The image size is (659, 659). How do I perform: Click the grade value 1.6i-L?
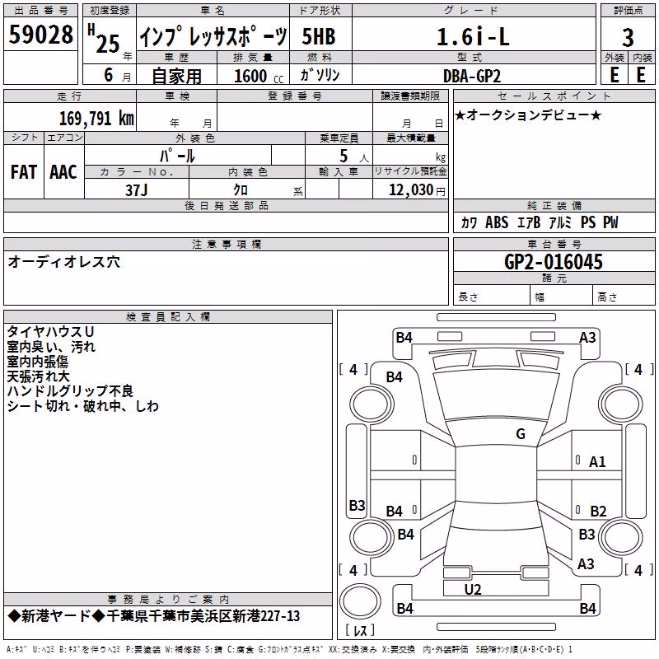pos(473,36)
